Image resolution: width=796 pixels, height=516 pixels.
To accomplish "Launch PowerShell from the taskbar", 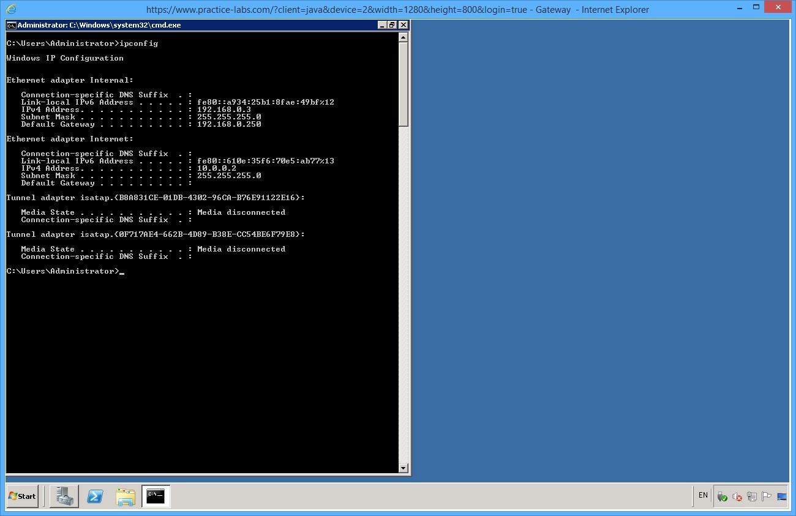I will [x=95, y=496].
